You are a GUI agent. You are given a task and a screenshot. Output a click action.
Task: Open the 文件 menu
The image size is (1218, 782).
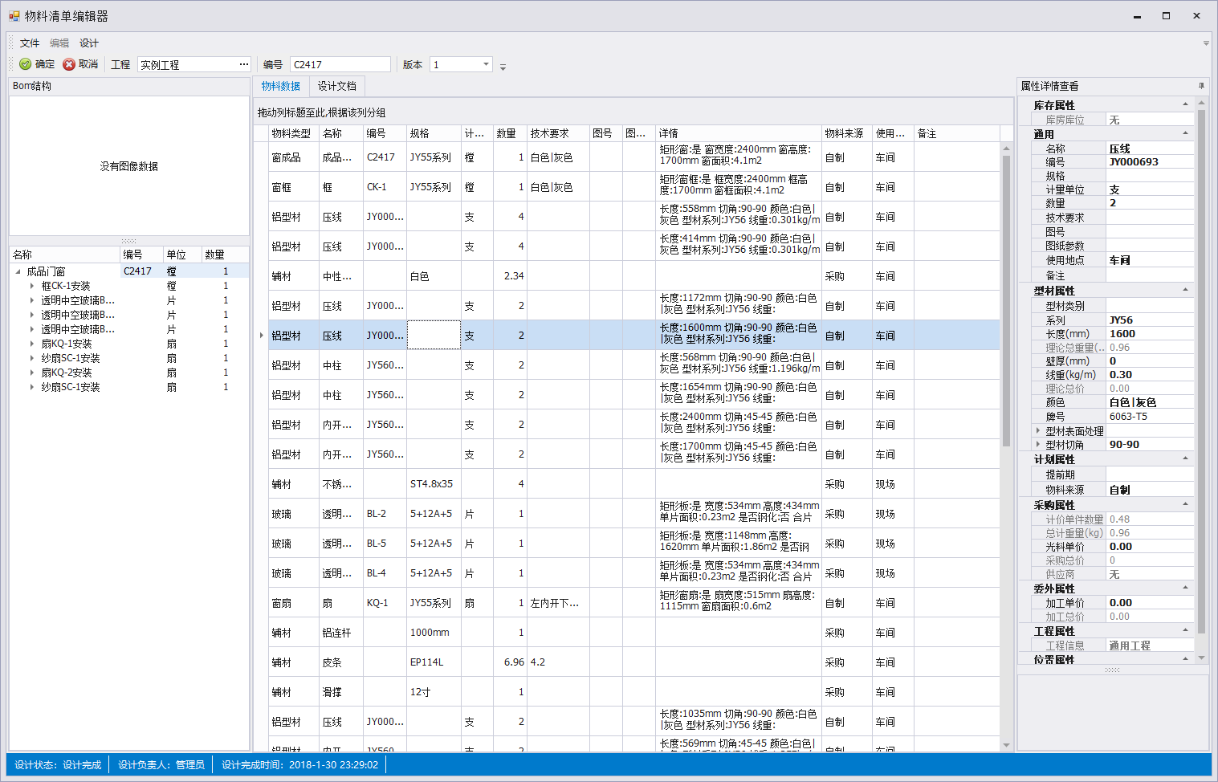30,43
